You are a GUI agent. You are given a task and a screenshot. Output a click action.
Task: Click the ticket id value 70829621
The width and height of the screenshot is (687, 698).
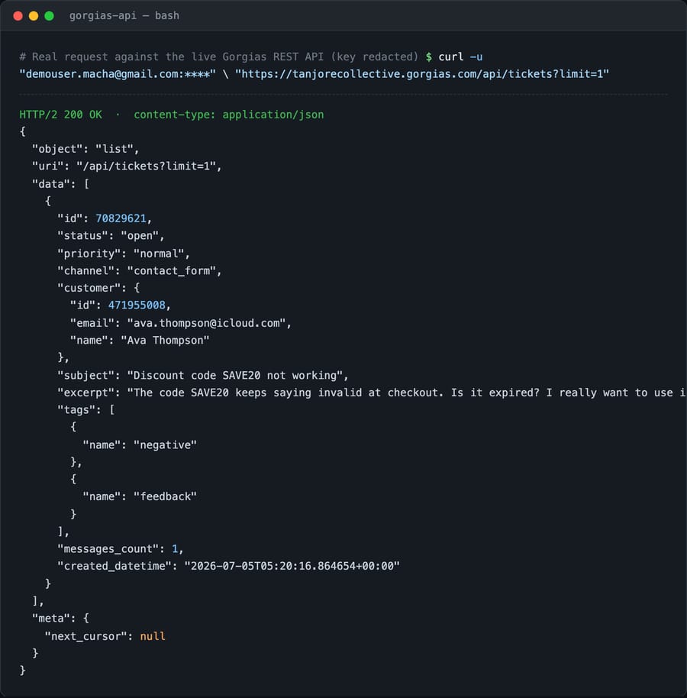(x=121, y=218)
